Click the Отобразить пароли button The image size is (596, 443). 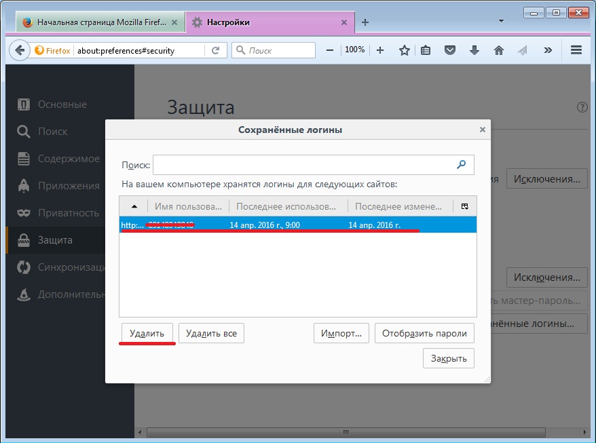424,333
